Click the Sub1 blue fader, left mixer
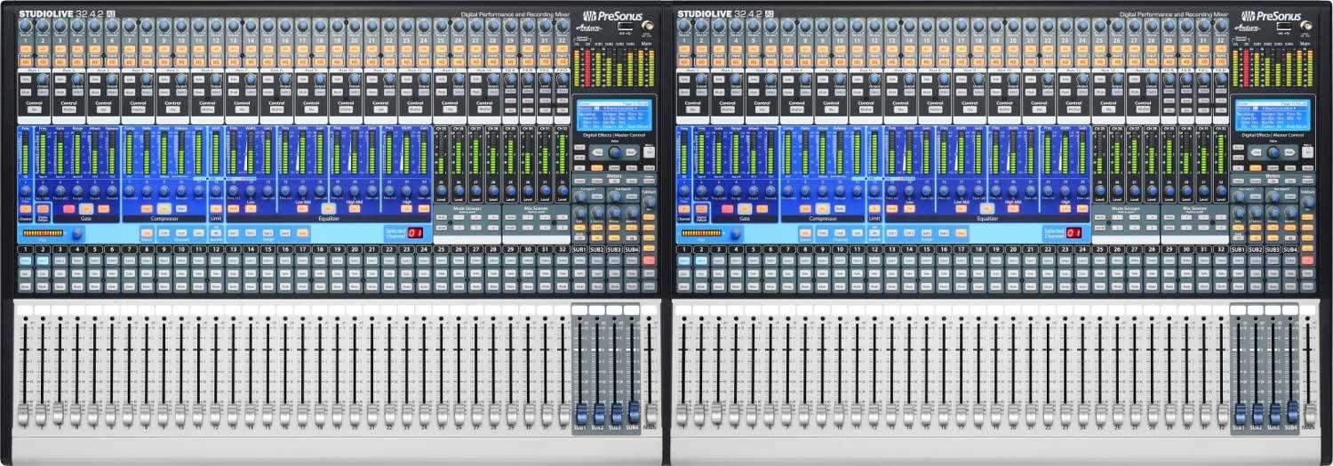 click(x=582, y=414)
